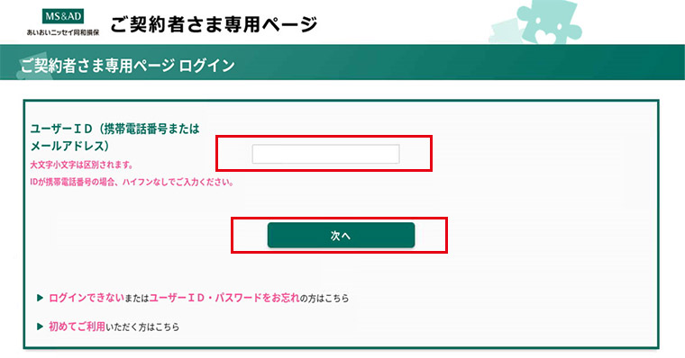Click メールアドレス label text
This screenshot has width=685, height=358.
click(x=69, y=146)
